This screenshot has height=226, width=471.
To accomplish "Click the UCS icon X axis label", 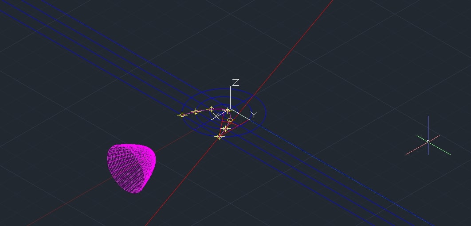I will 216,116.
